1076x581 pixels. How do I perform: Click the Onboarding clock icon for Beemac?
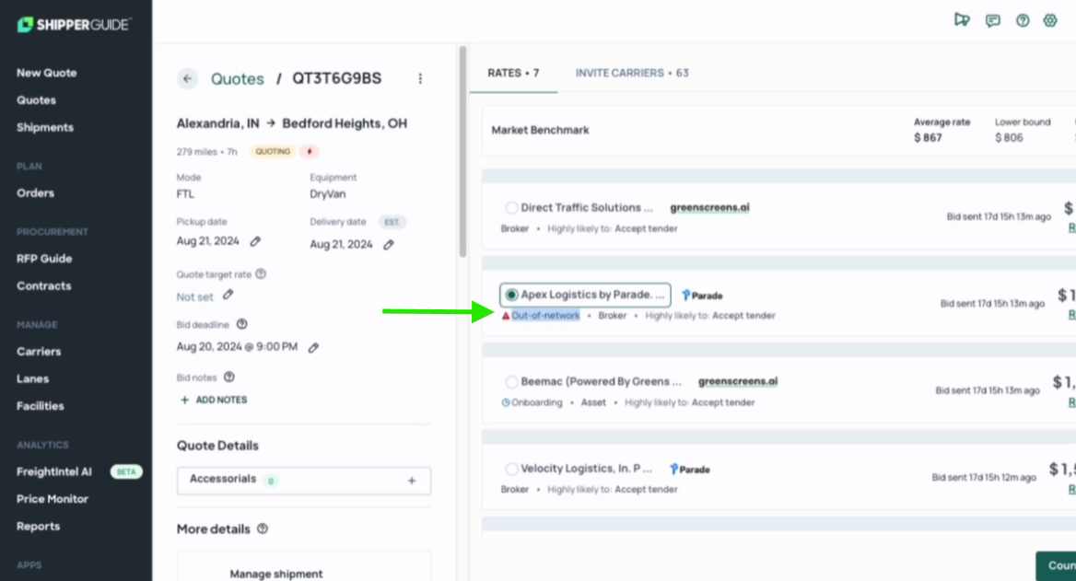pyautogui.click(x=506, y=402)
